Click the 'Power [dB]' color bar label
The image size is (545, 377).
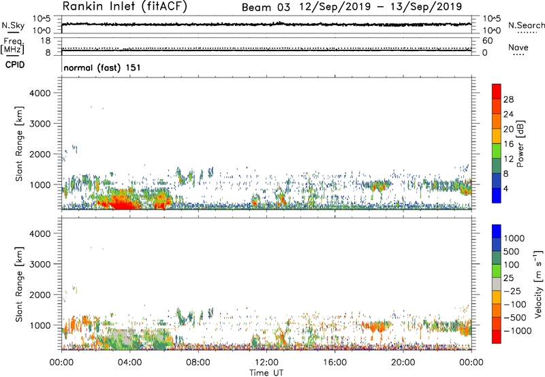(520, 144)
